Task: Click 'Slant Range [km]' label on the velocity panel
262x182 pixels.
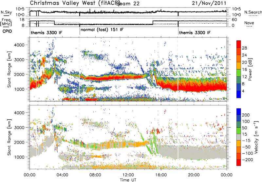Action: coord(9,137)
